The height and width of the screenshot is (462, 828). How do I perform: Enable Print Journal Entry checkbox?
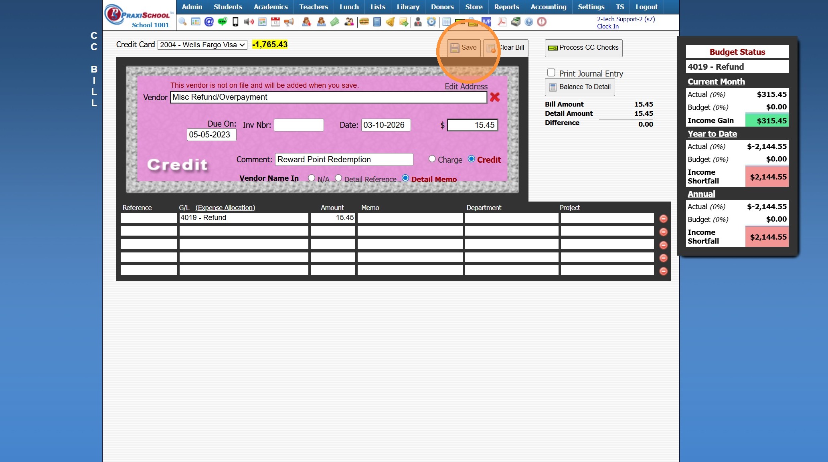click(x=551, y=73)
